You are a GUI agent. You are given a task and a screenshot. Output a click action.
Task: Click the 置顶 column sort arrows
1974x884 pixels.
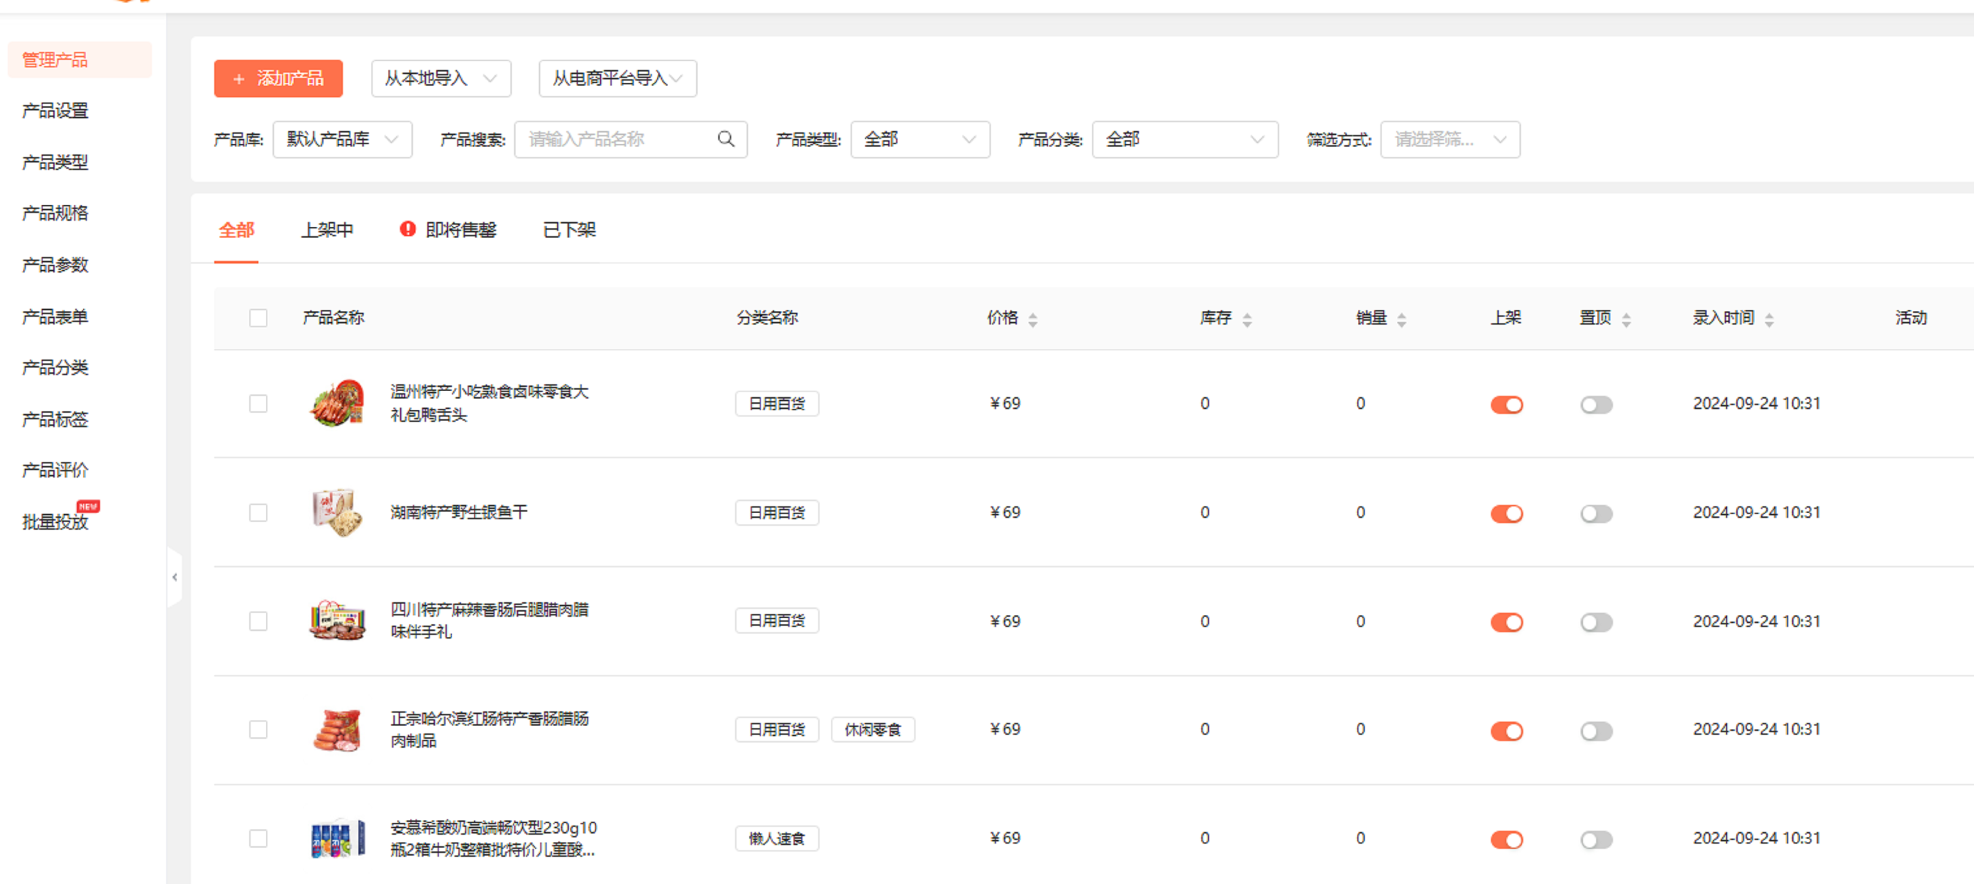[x=1625, y=319]
